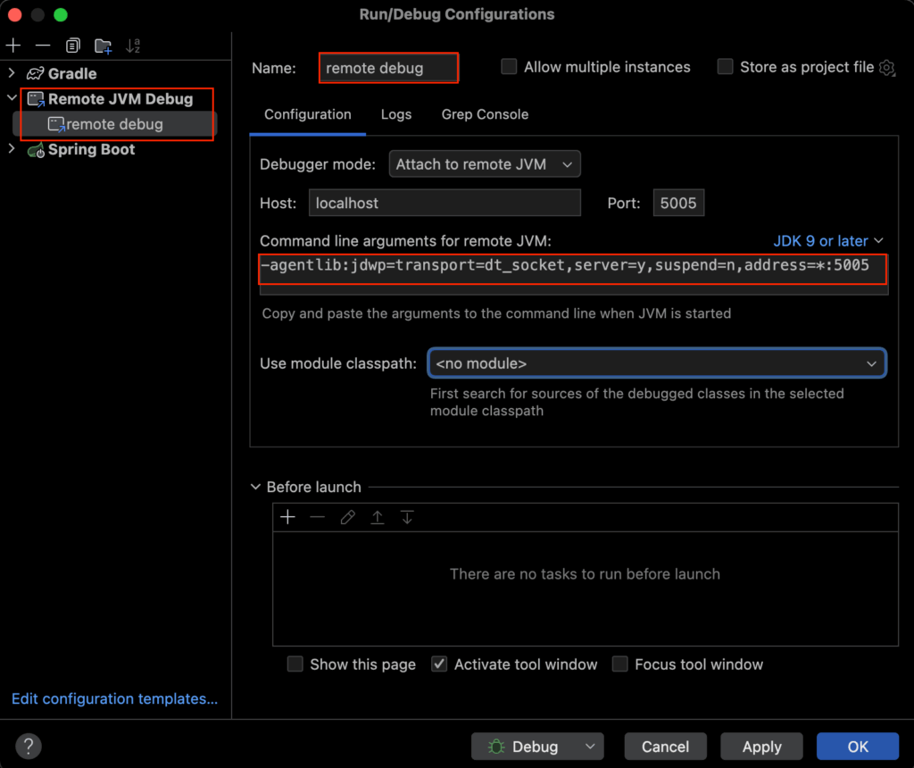Copy configuration using the duplicate icon
Screen dimensions: 914x768
73,46
